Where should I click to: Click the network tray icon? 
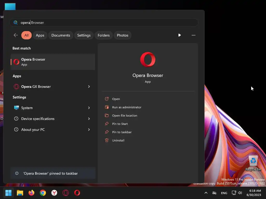tap(234, 193)
